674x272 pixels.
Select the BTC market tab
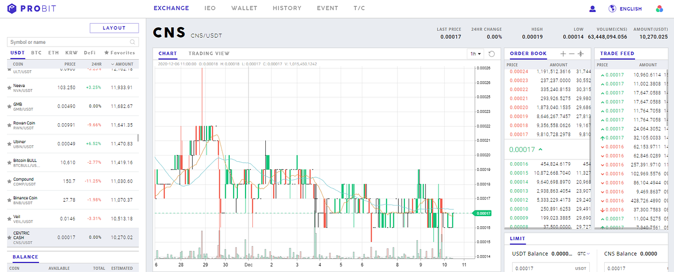coord(36,52)
